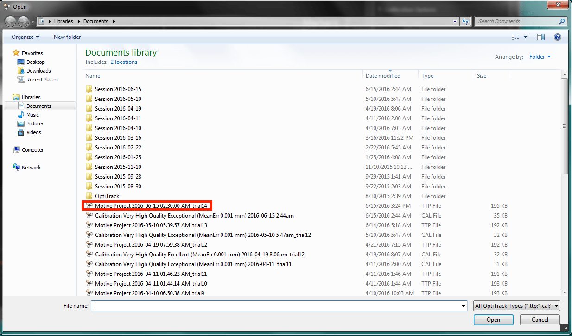Click folder icon of OptiTrack
This screenshot has width=572, height=336.
(x=89, y=196)
